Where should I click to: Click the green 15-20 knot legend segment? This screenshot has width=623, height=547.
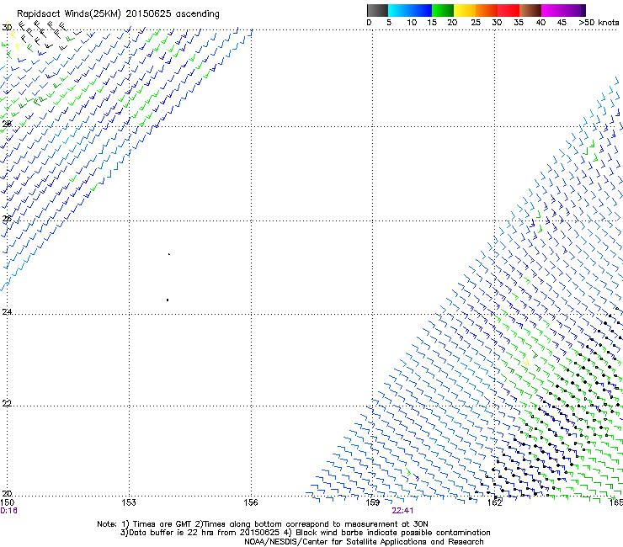(x=443, y=10)
